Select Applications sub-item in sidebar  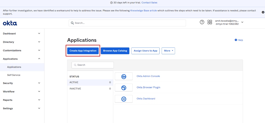(x=22, y=67)
